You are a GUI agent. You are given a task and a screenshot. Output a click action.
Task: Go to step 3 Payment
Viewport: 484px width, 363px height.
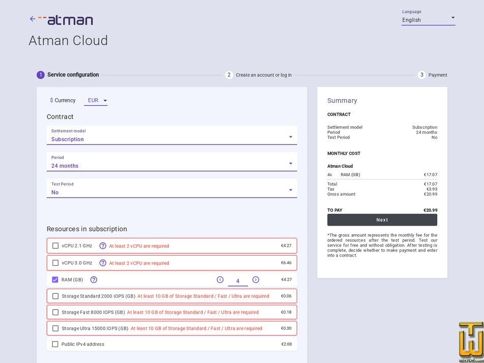433,75
